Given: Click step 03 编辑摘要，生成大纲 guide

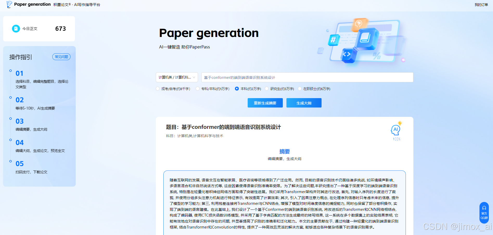Looking at the screenshot, I should 31,129.
